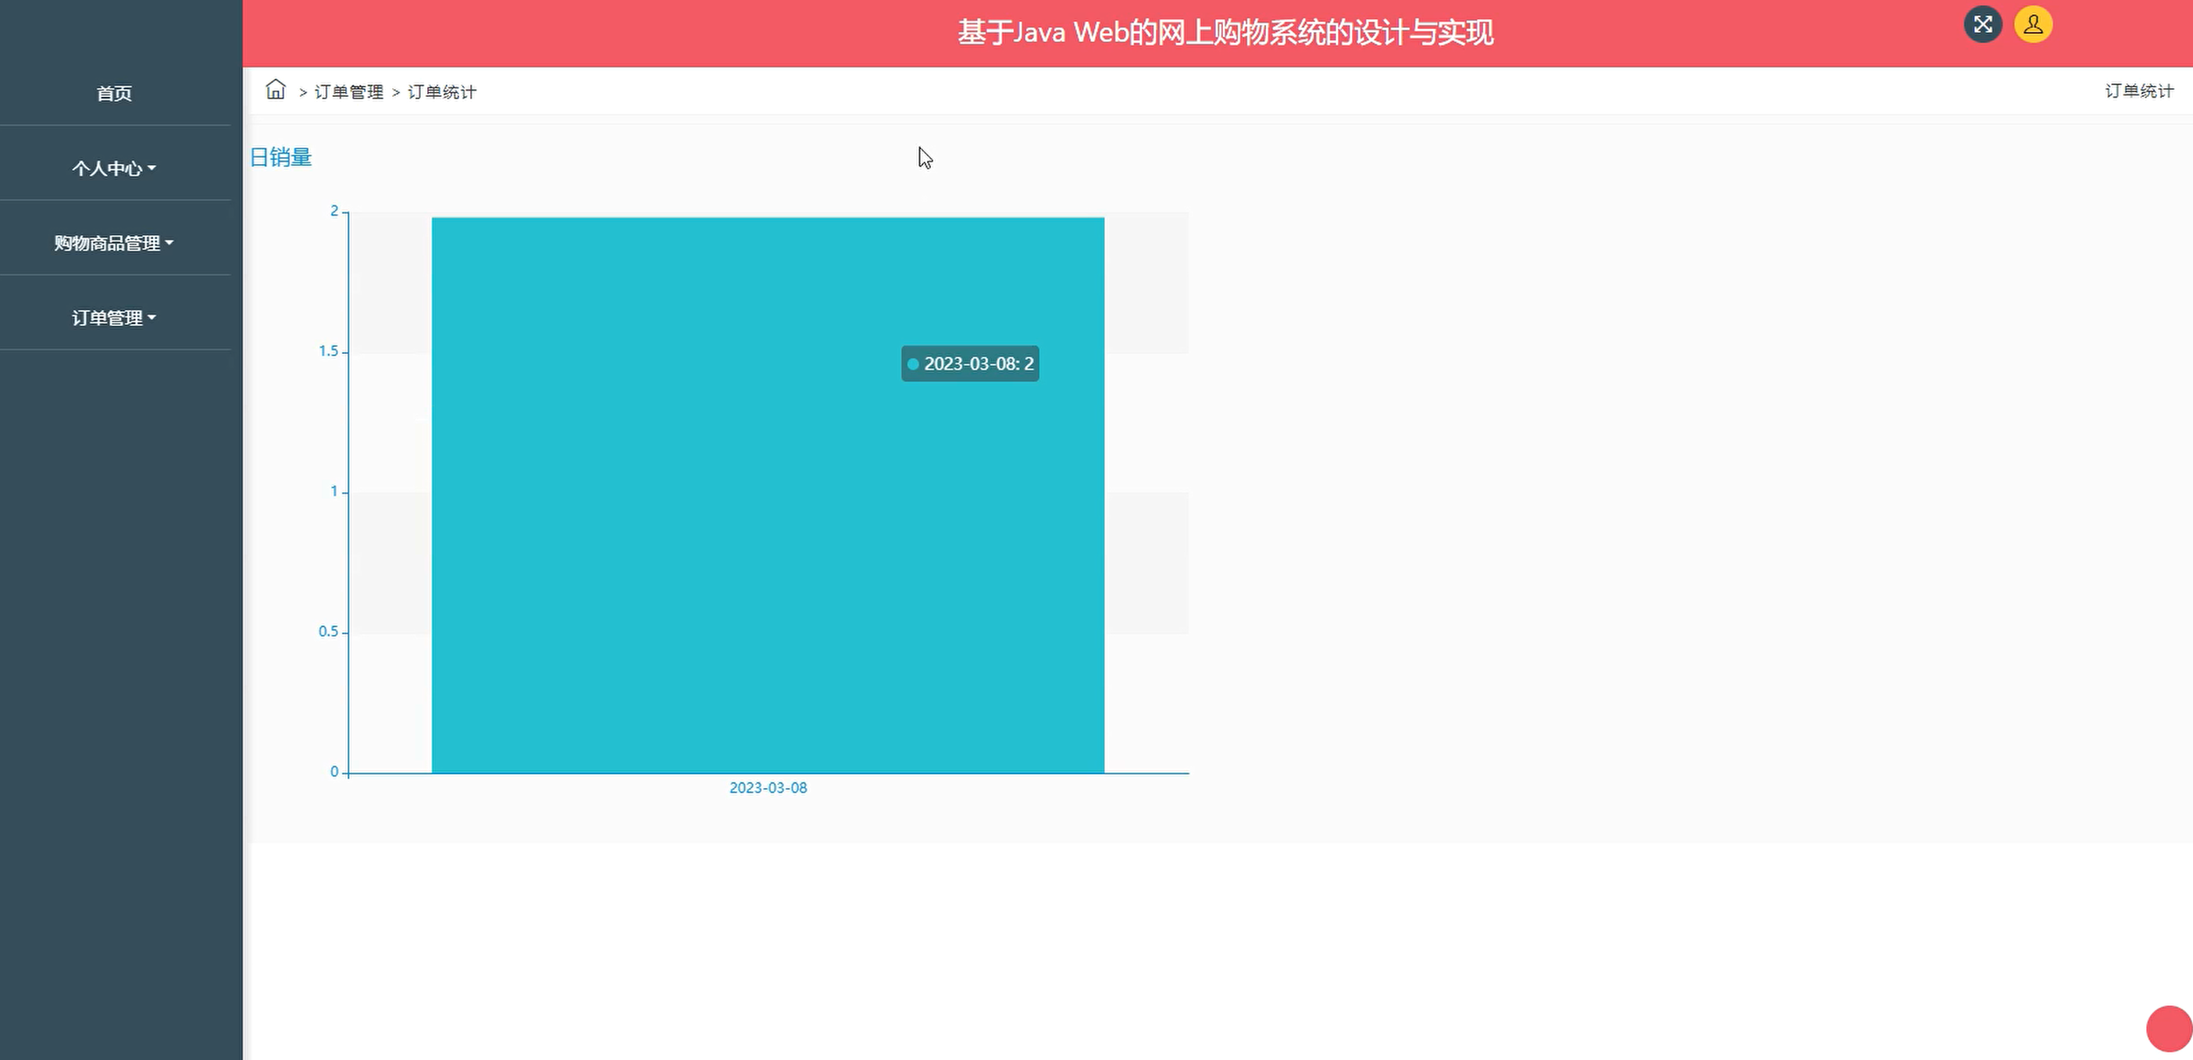Expand the 订单管理 sidebar menu
Screen dimensions: 2193x1060
point(114,318)
